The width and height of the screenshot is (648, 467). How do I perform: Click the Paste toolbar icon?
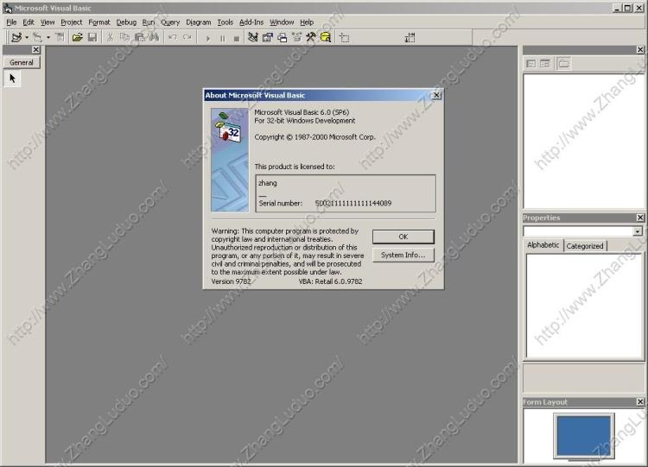(x=139, y=38)
